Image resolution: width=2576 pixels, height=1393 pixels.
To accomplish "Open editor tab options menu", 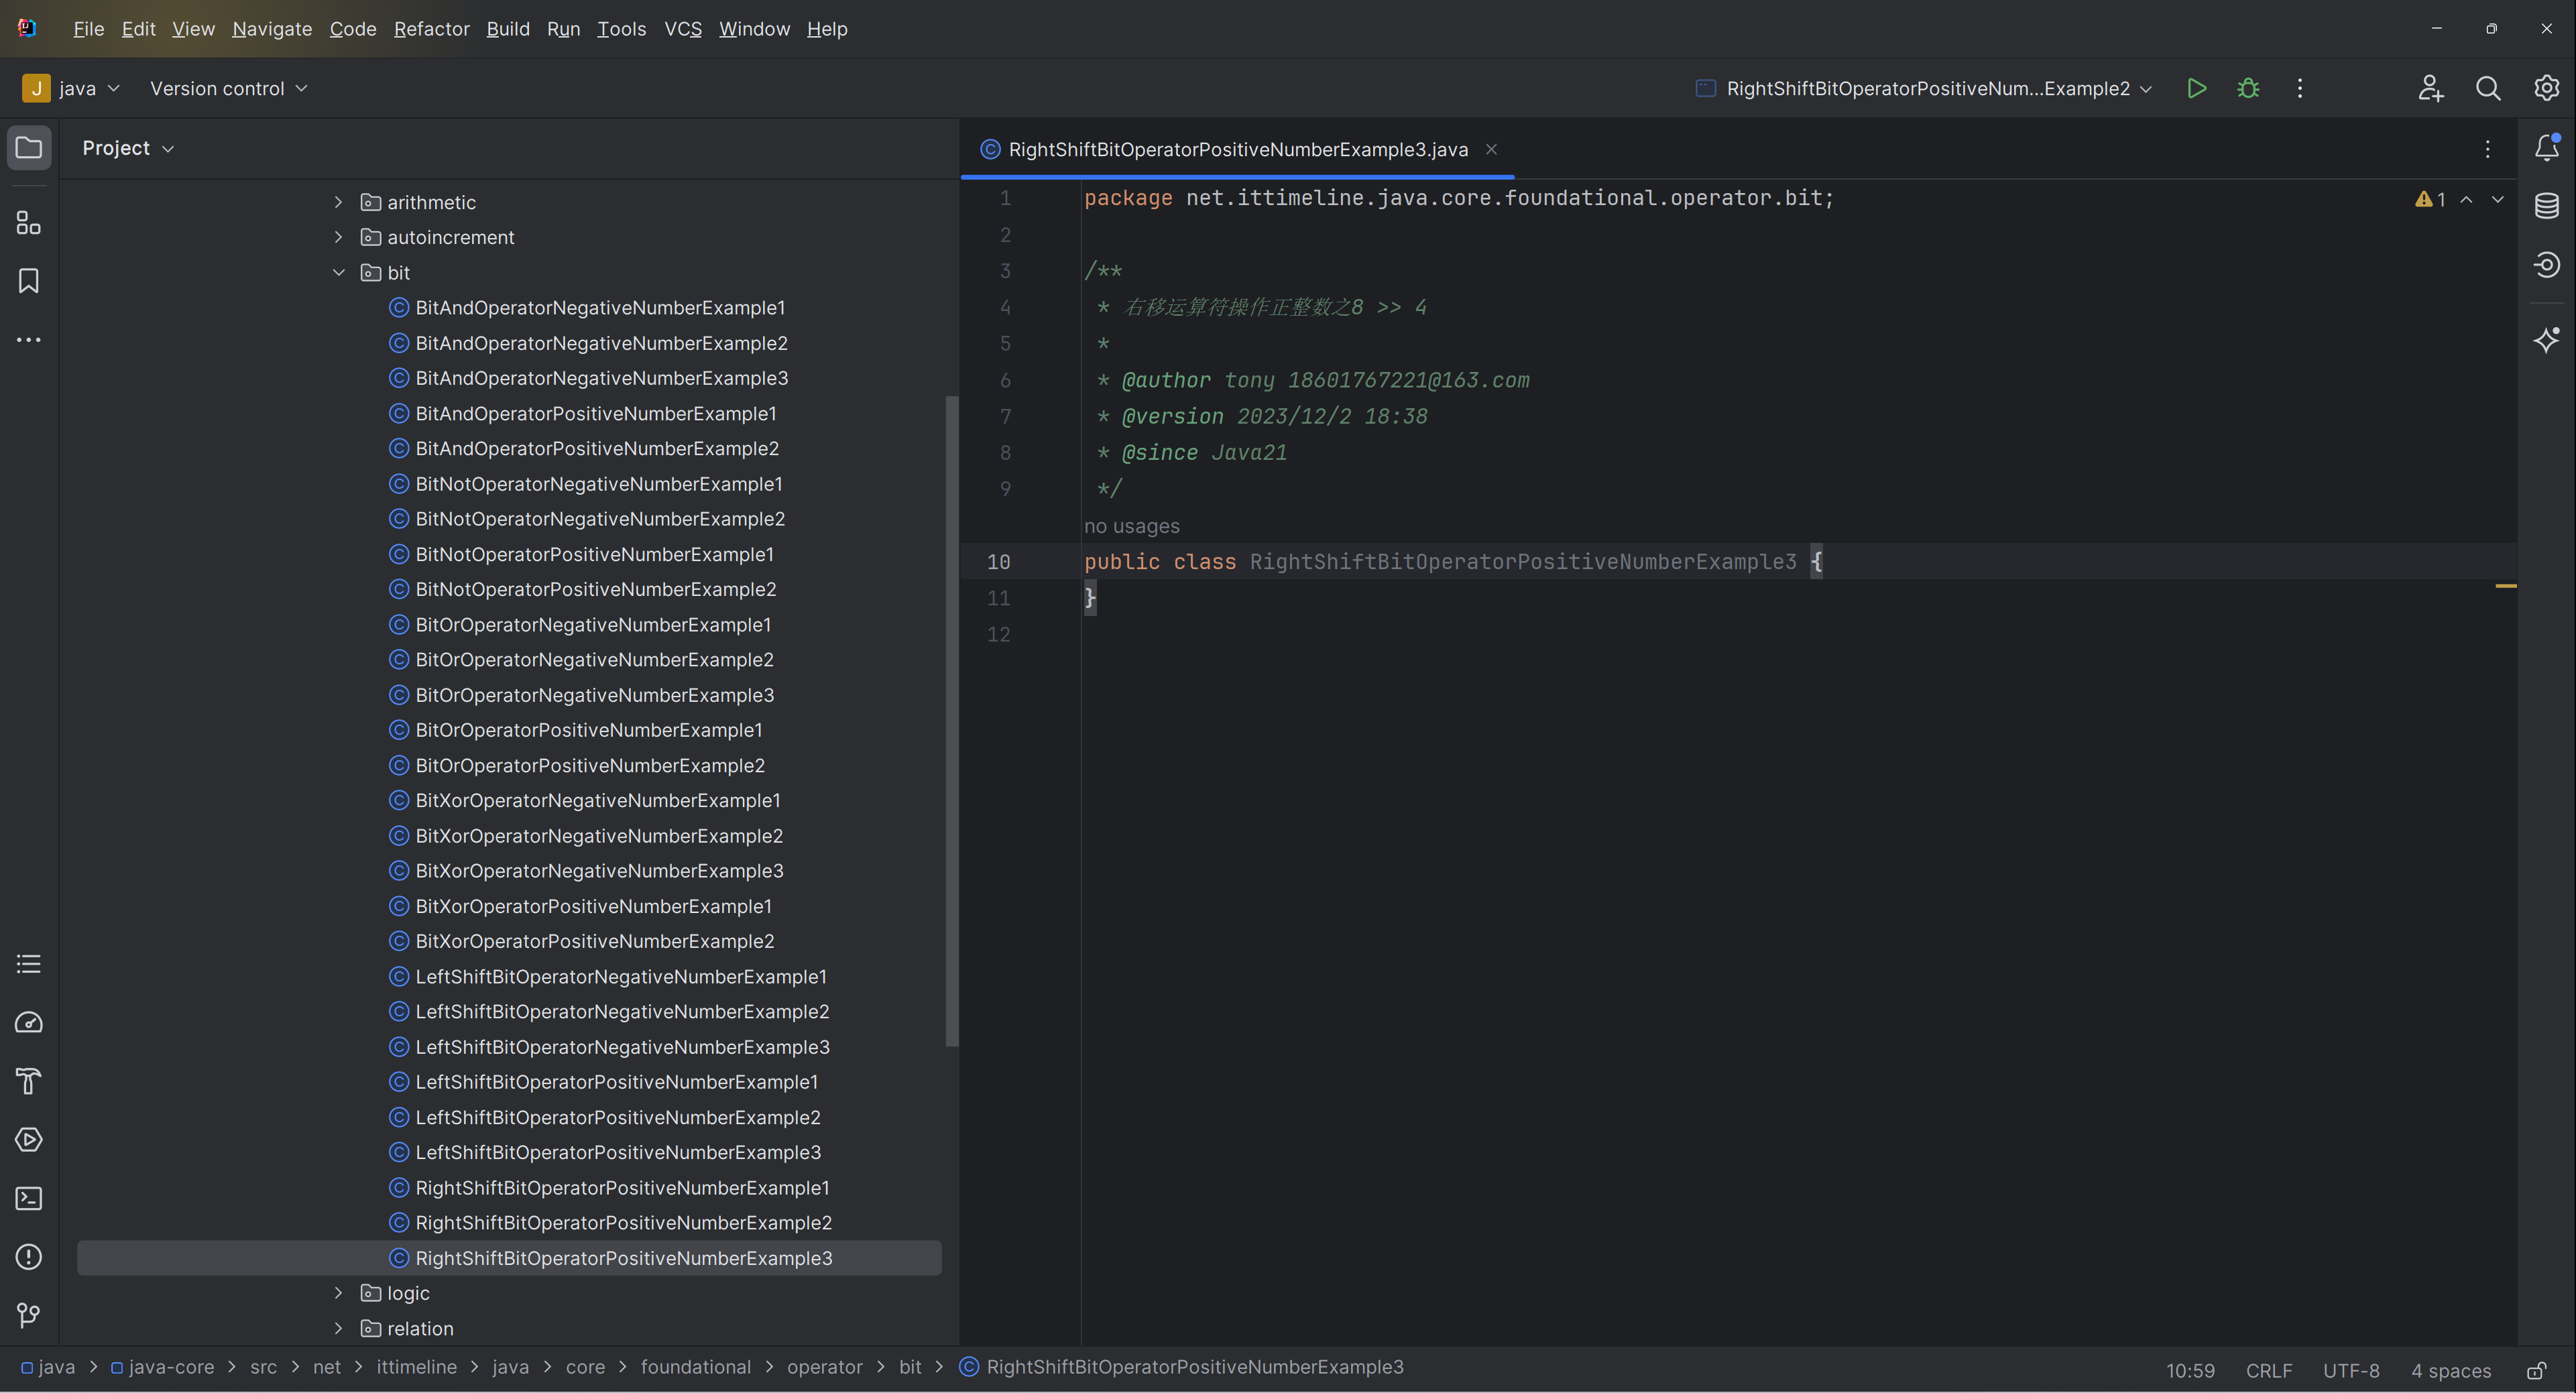I will coord(2488,149).
